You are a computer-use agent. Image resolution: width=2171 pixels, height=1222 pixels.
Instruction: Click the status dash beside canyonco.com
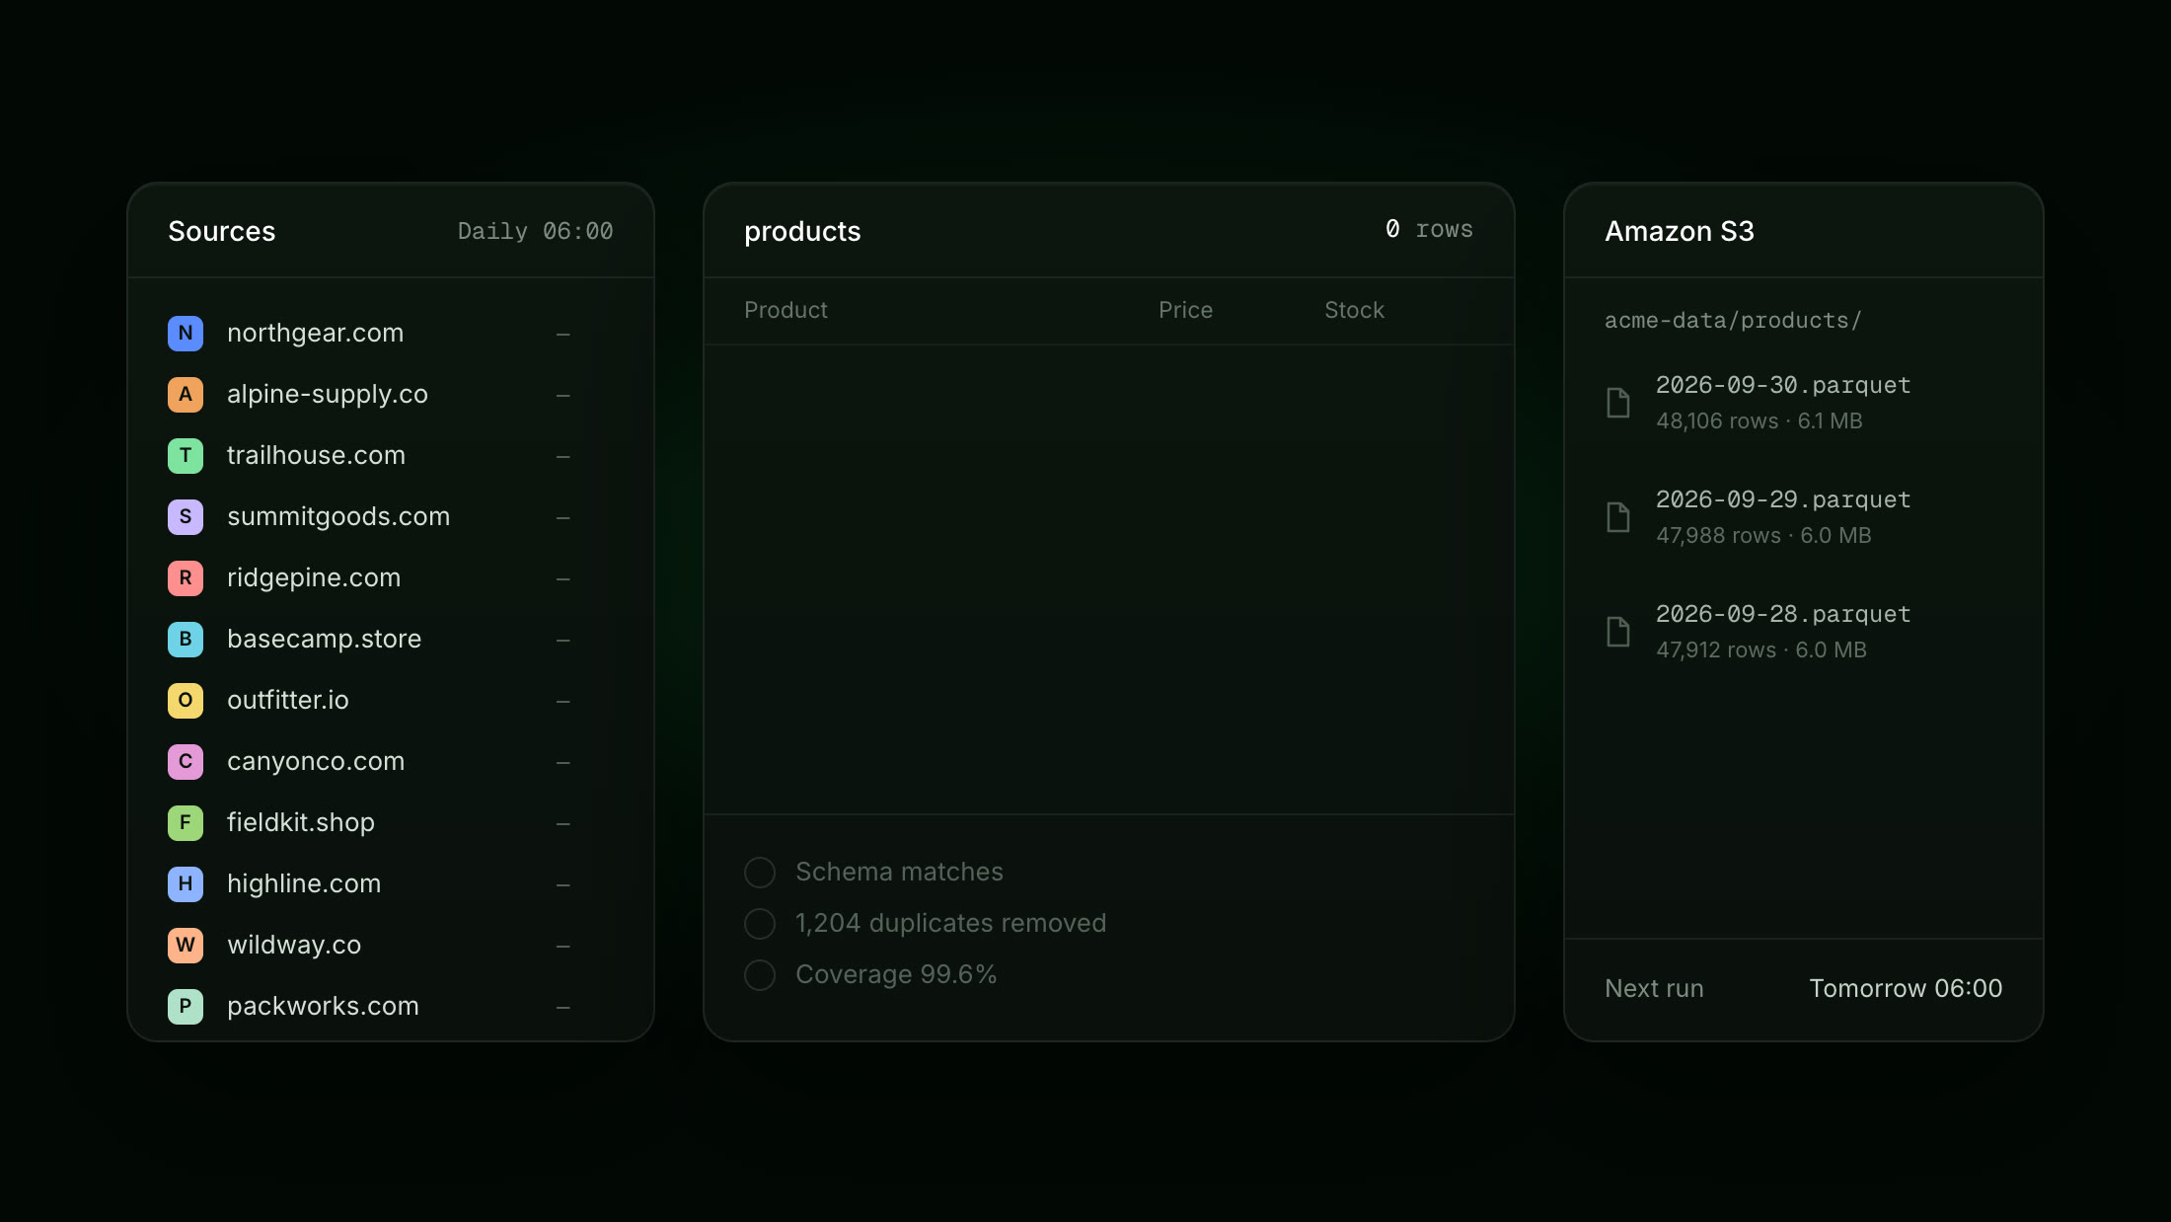coord(563,763)
